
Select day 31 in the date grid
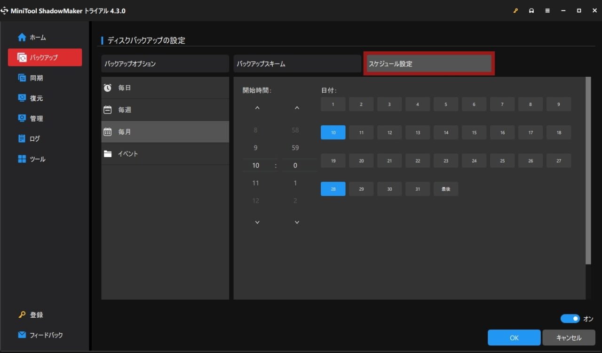tap(418, 189)
